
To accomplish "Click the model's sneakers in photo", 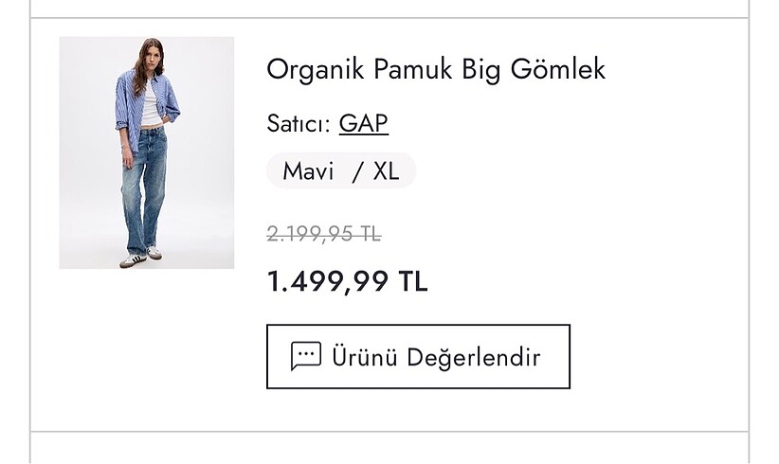I will [x=140, y=257].
